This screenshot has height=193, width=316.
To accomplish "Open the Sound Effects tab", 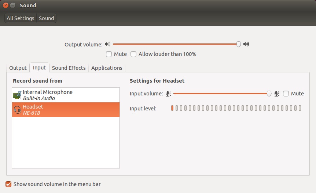I will click(x=69, y=68).
